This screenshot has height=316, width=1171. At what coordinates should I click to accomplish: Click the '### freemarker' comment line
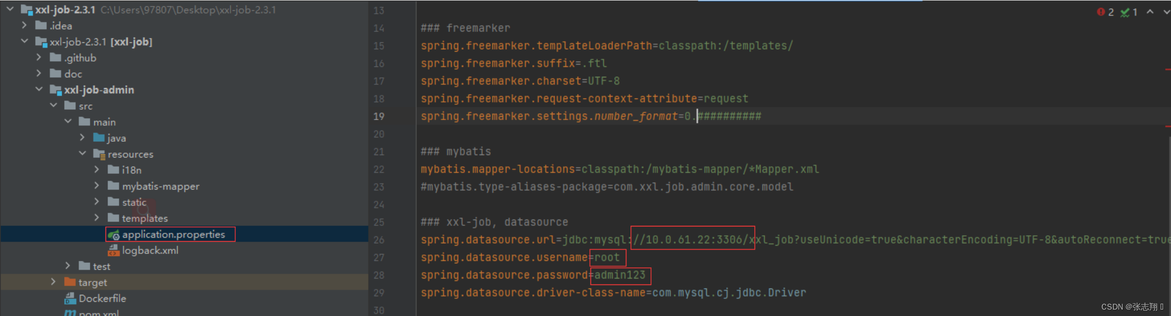(x=466, y=28)
